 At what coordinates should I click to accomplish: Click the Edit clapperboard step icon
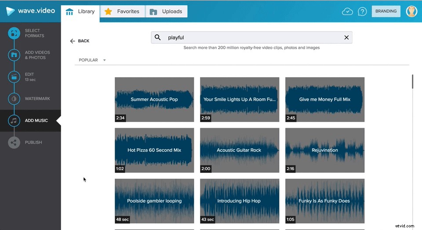click(x=14, y=77)
